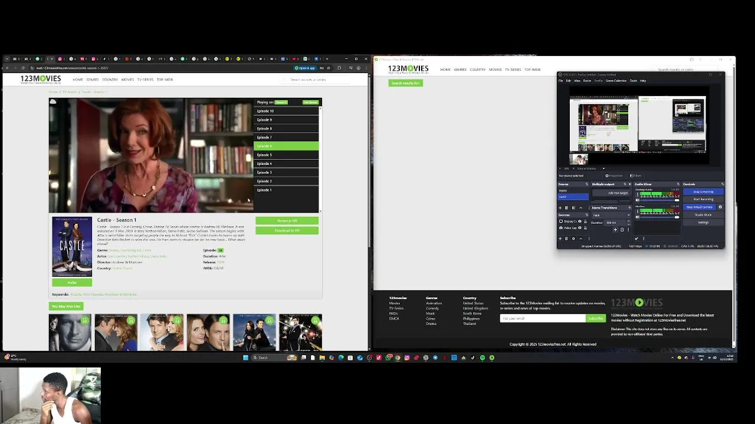Click Video Capture source camera icon
755x424 pixels.
point(561,228)
